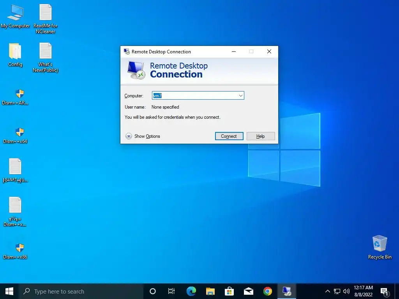Launch Microsoft Edge from taskbar

click(191, 291)
